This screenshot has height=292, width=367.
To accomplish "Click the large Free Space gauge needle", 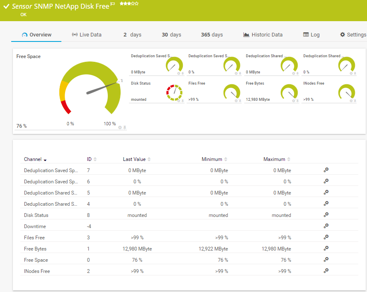I will [102, 88].
